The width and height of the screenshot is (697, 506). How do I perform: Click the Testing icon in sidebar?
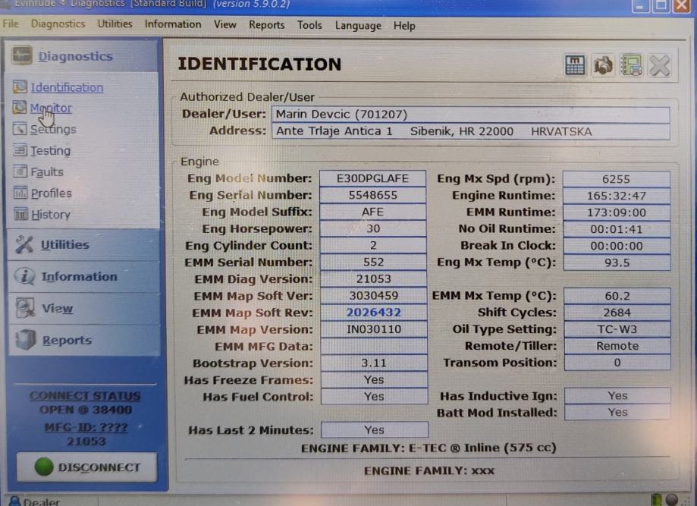[20, 151]
